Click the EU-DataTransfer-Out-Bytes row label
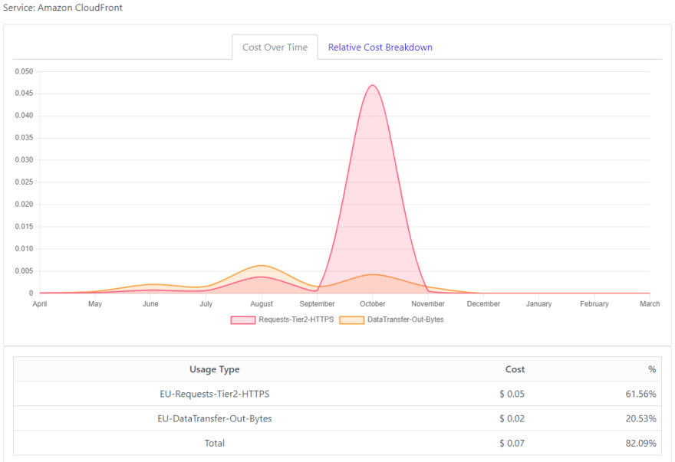The image size is (675, 462). [x=214, y=418]
